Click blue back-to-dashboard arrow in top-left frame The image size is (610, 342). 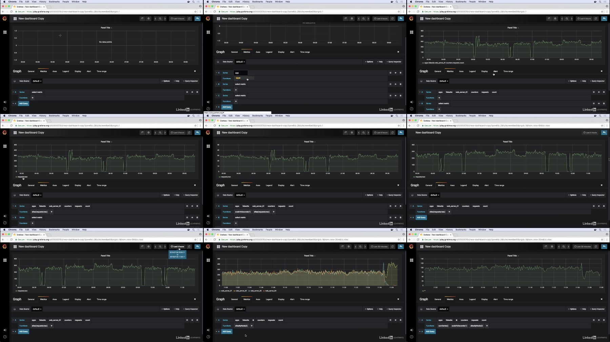(198, 19)
